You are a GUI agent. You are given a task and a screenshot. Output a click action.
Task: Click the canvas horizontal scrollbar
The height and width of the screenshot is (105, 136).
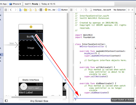[x=29, y=97]
